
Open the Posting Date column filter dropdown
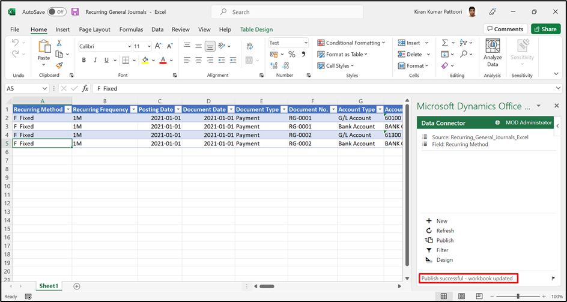pyautogui.click(x=178, y=110)
